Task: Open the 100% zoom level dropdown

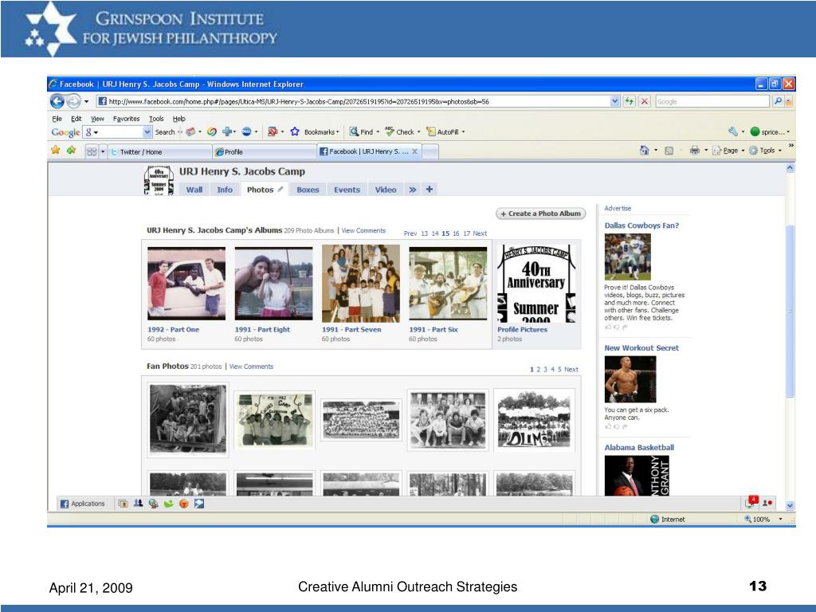Action: coord(780,519)
